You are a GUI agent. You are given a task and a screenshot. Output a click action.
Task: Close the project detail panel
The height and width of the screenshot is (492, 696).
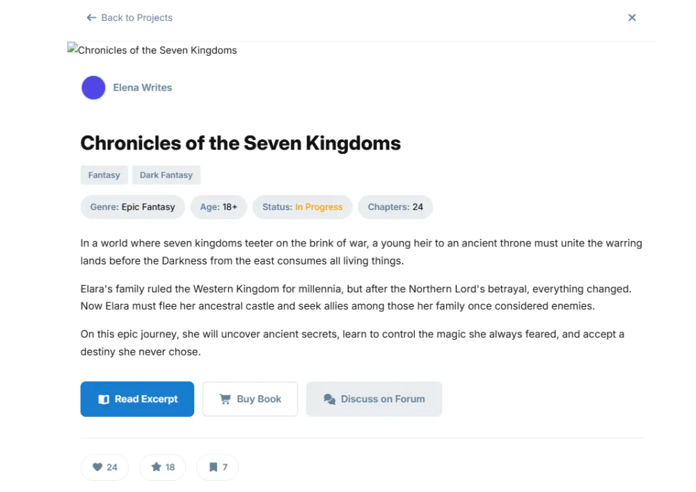pyautogui.click(x=632, y=17)
